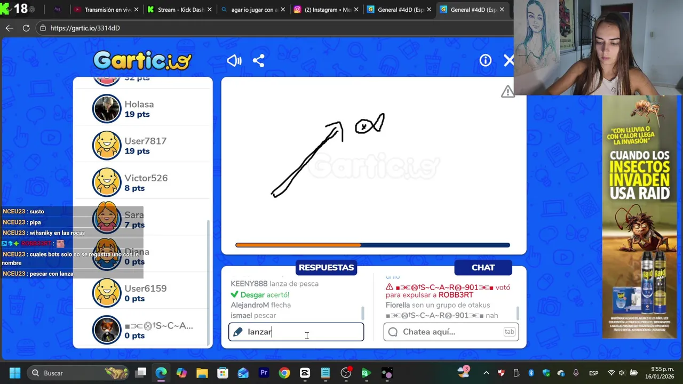The height and width of the screenshot is (384, 683).
Task: Click the player name 'User7817'
Action: coord(146,141)
